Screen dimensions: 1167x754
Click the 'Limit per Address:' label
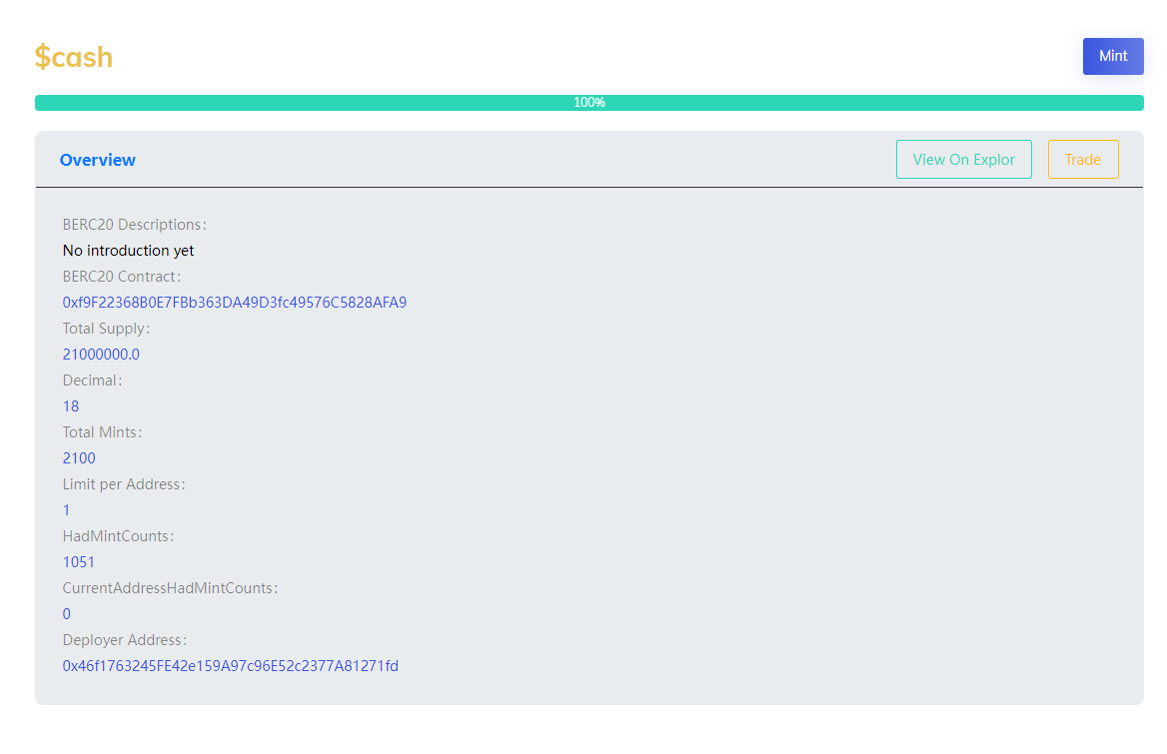(124, 484)
